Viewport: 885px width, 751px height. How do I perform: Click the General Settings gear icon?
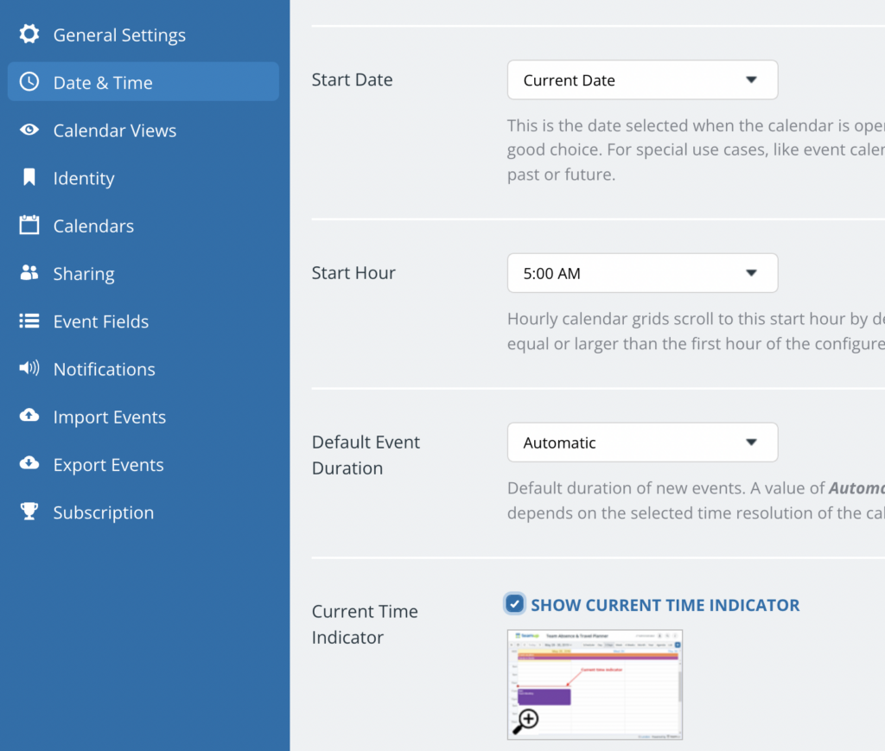[29, 35]
